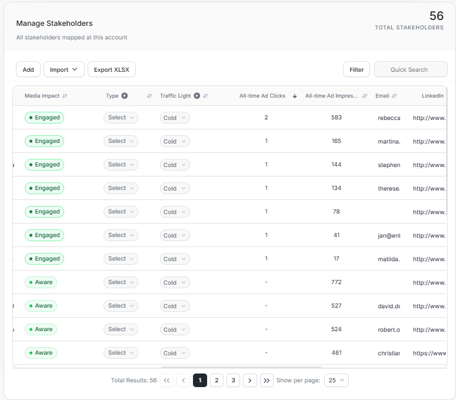The image size is (456, 400).
Task: Click info icon next to Traffic Light header
Action: 197,96
